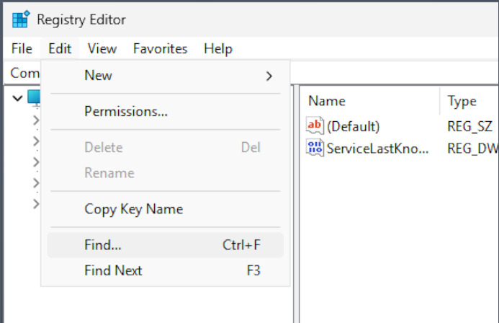Open the Favorites menu
499x323 pixels.
click(160, 49)
